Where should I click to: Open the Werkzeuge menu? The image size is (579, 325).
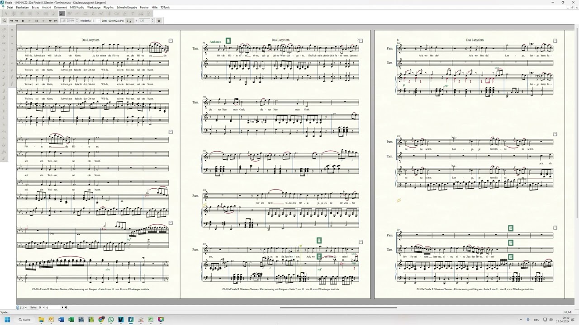point(94,8)
